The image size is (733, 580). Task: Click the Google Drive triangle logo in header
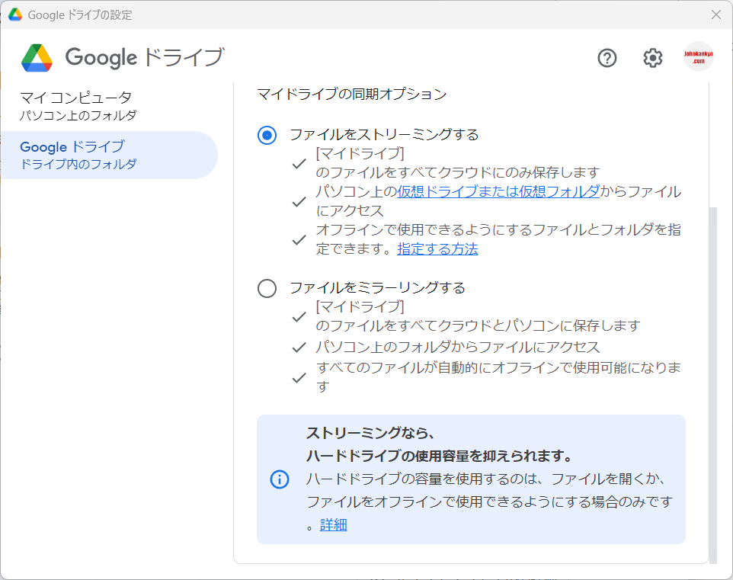pyautogui.click(x=37, y=58)
